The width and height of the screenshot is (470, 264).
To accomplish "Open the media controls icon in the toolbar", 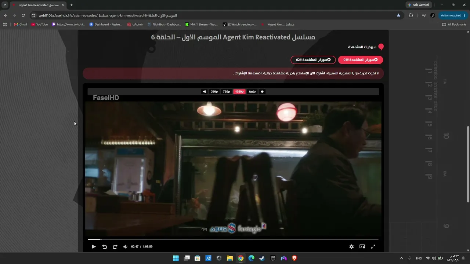I will [x=424, y=15].
